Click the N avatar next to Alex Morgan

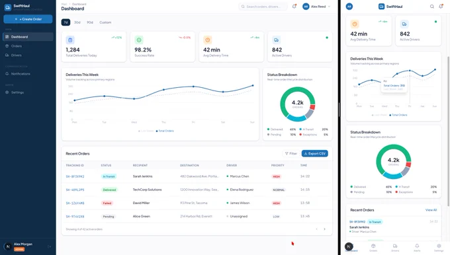tap(8, 246)
